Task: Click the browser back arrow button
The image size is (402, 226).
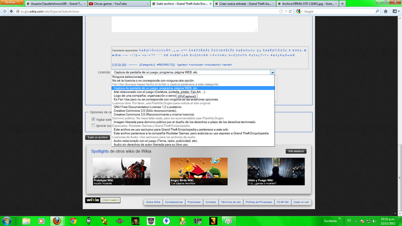Action: pos(5,11)
